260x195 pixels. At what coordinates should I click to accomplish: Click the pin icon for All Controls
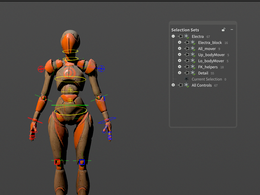(181, 85)
